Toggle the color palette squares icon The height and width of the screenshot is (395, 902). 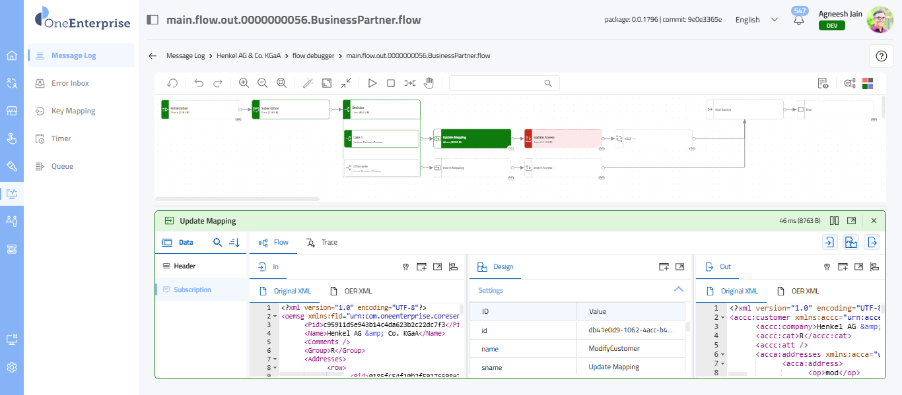[868, 83]
